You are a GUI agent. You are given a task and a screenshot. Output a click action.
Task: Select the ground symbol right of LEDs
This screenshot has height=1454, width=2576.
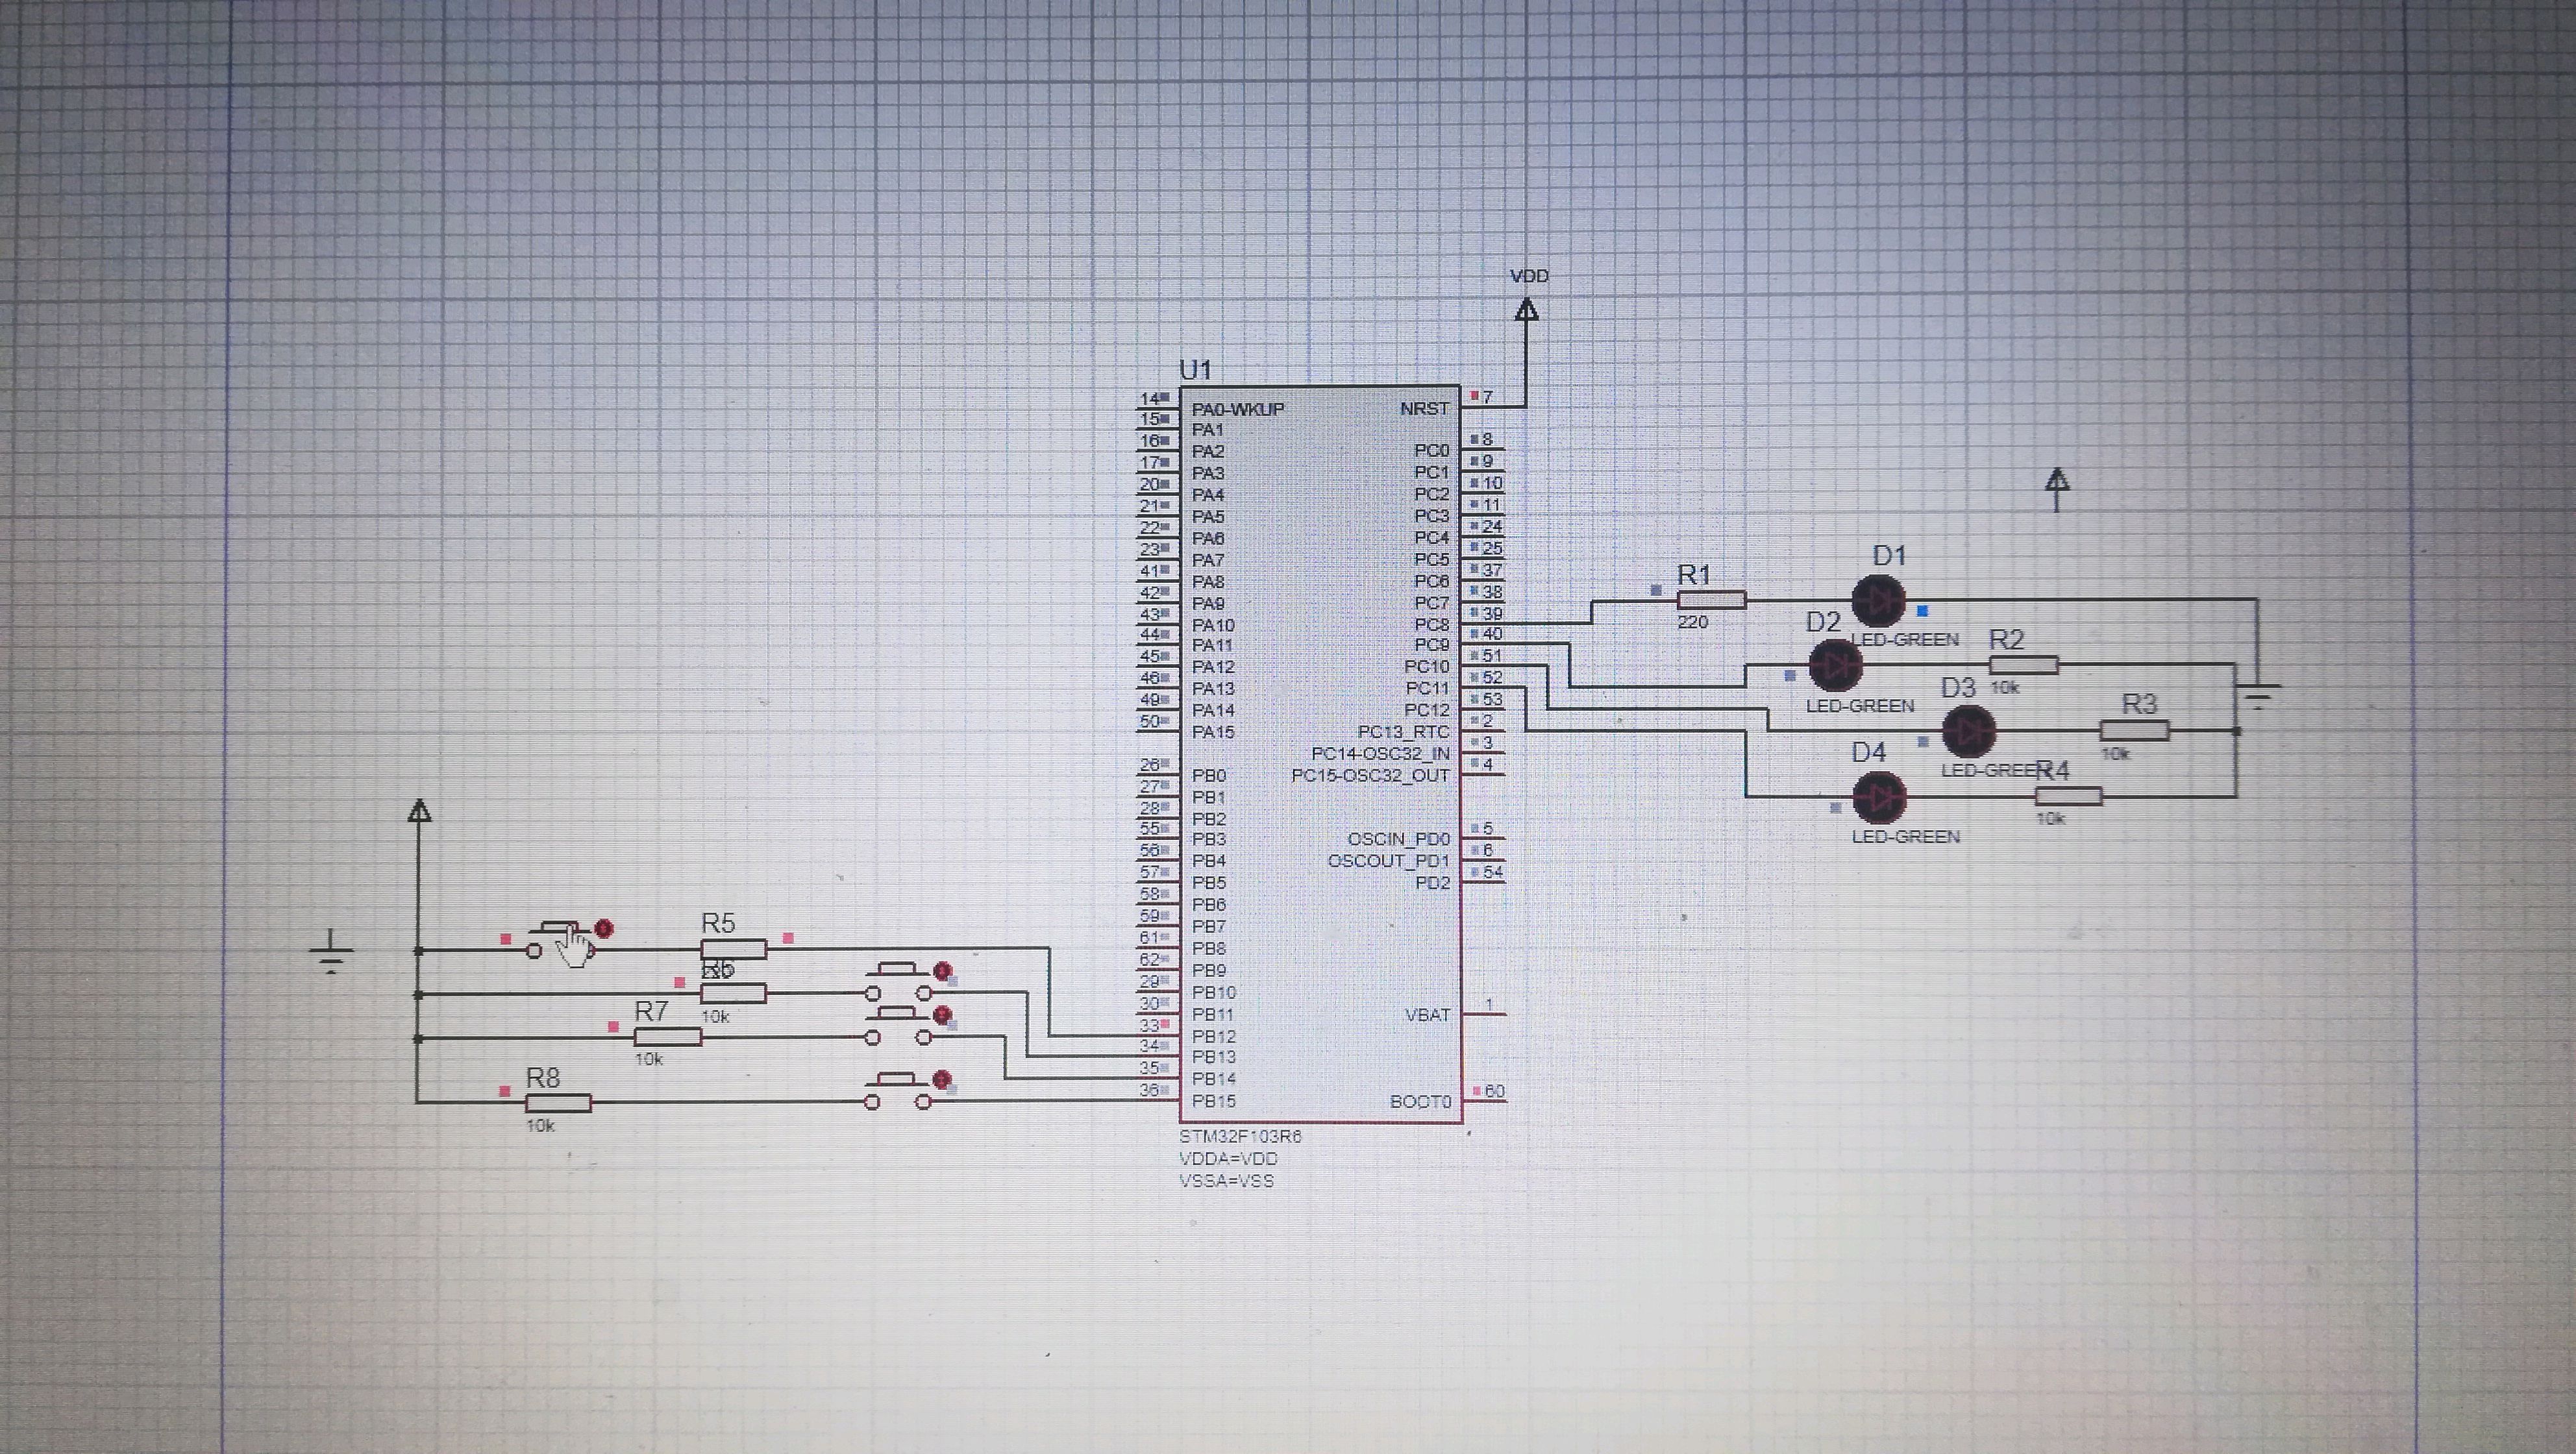pyautogui.click(x=2259, y=697)
